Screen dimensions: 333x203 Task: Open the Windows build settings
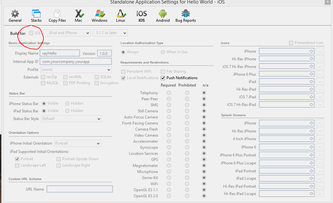pyautogui.click(x=99, y=16)
